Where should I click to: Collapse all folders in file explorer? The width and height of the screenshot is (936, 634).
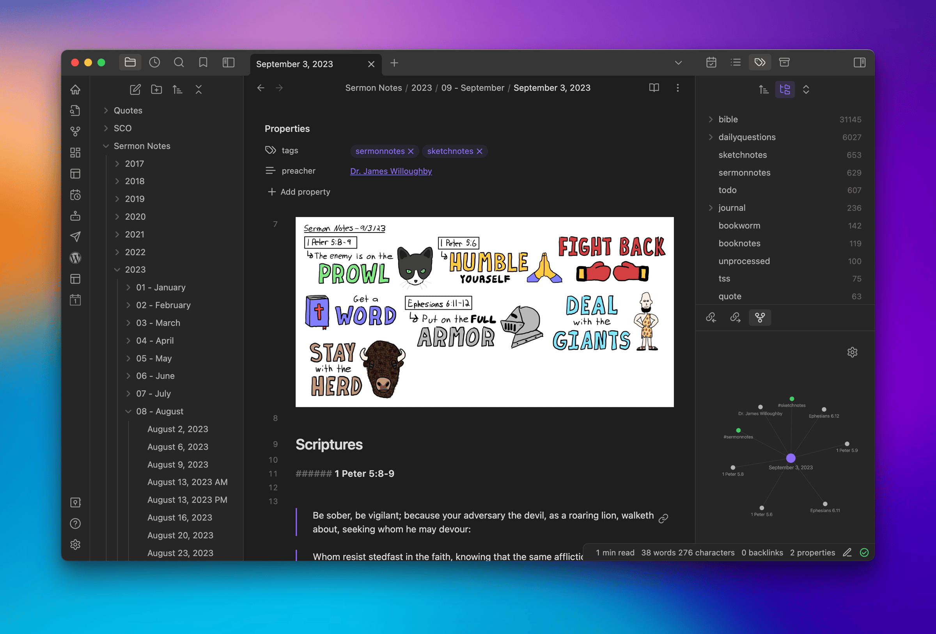199,89
